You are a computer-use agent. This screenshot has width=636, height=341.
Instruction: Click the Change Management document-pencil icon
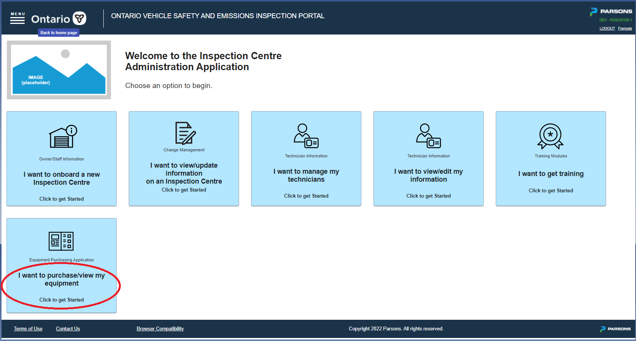coord(185,133)
